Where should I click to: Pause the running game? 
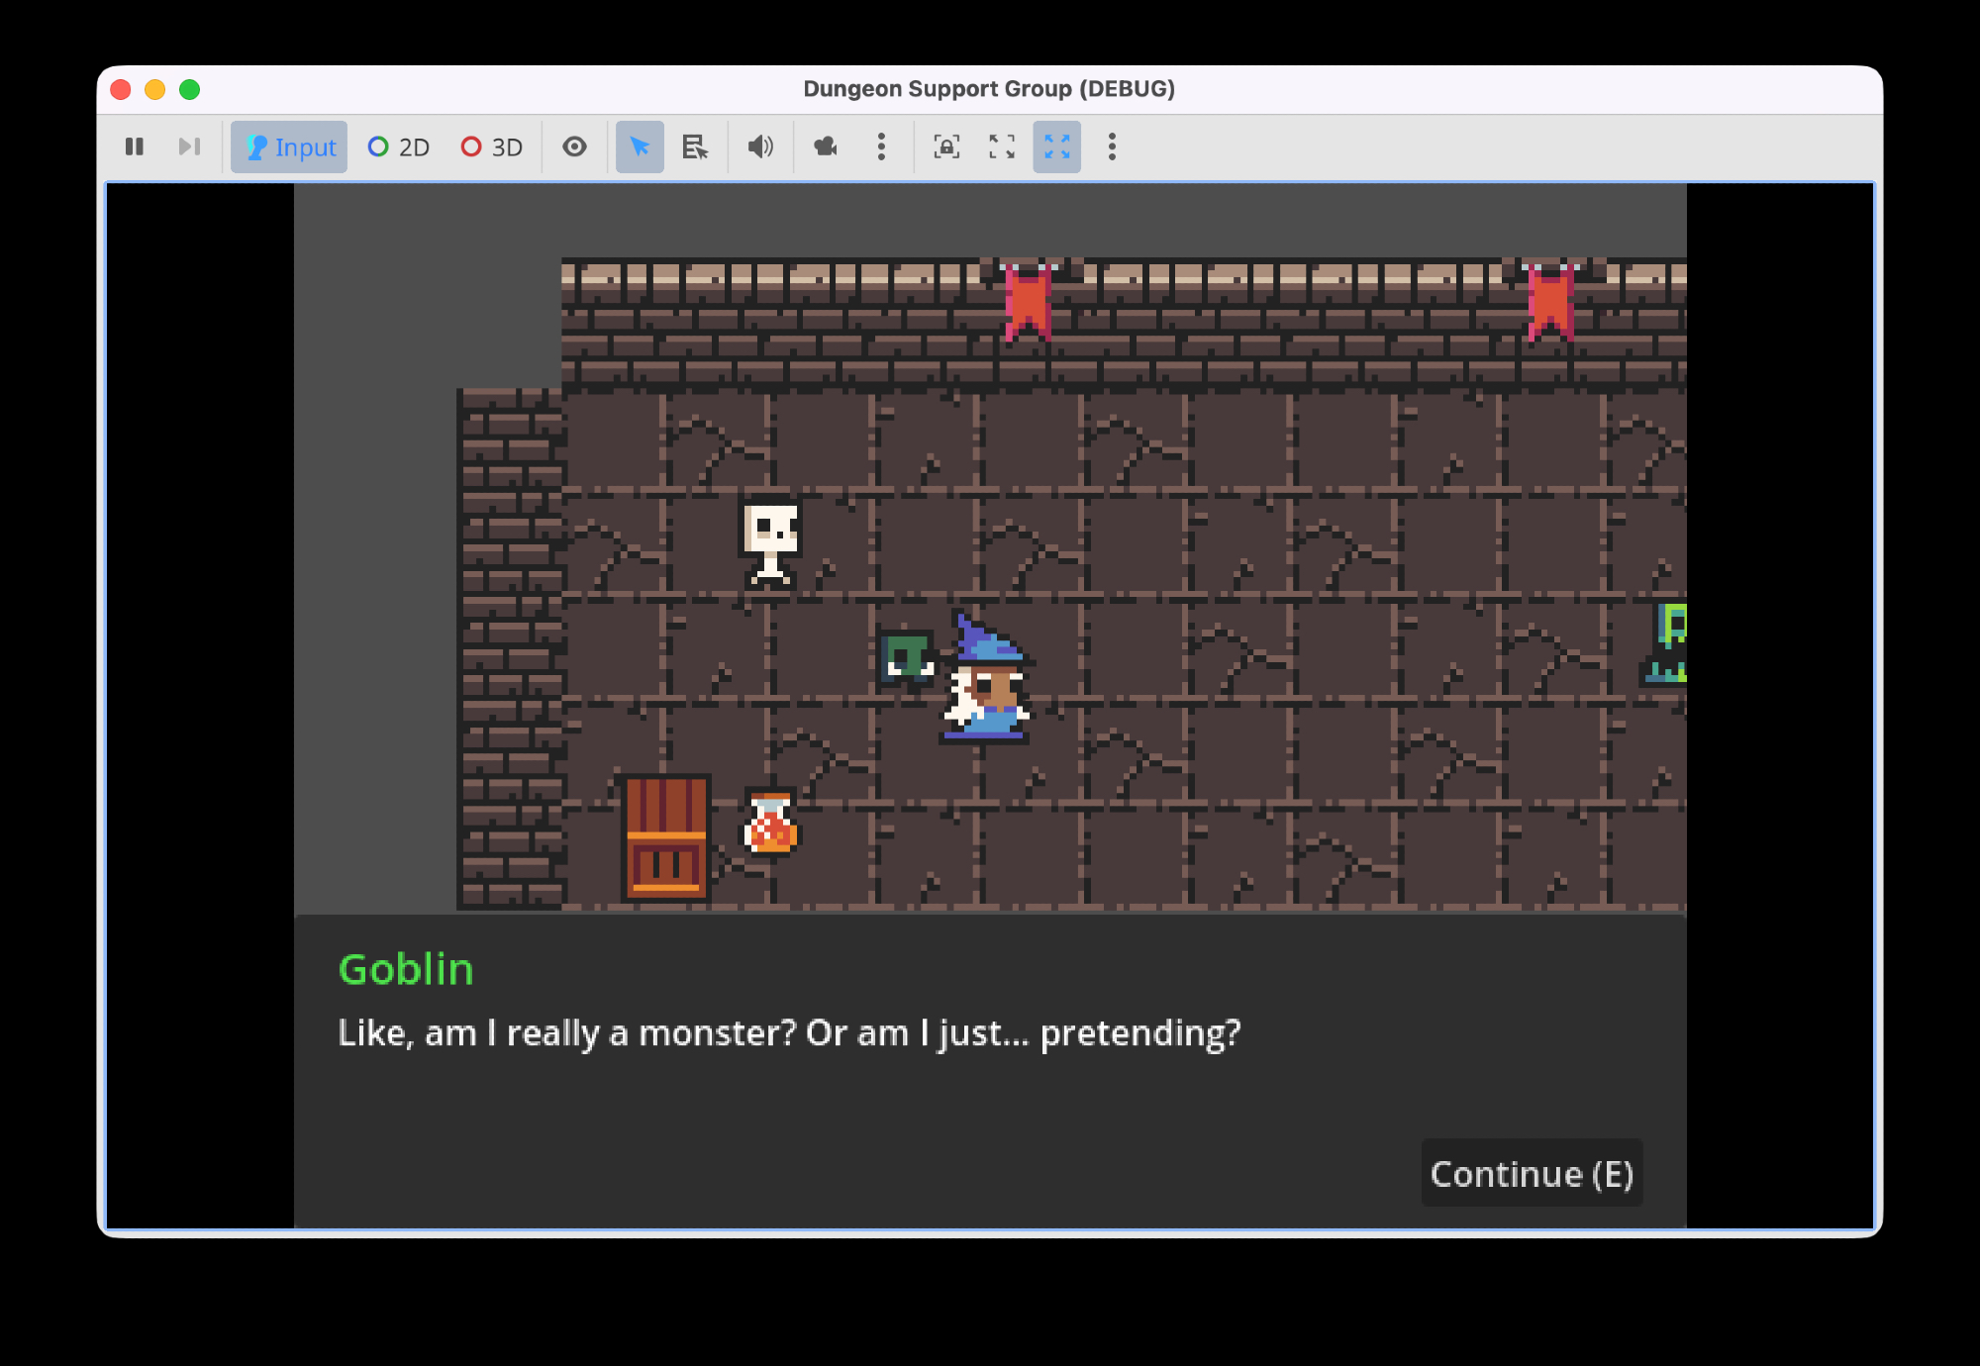pos(135,146)
